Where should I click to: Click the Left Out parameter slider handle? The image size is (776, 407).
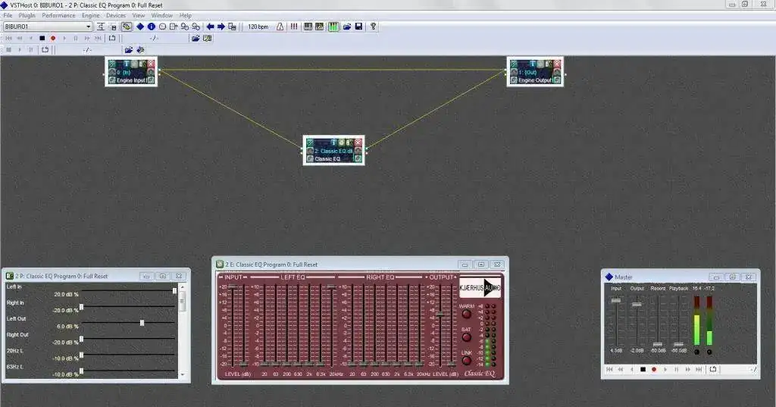click(x=142, y=323)
